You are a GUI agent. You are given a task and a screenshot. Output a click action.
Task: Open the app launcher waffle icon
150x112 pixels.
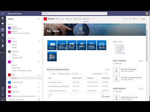coord(2,13)
